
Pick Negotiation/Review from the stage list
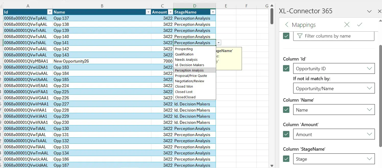click(x=190, y=81)
